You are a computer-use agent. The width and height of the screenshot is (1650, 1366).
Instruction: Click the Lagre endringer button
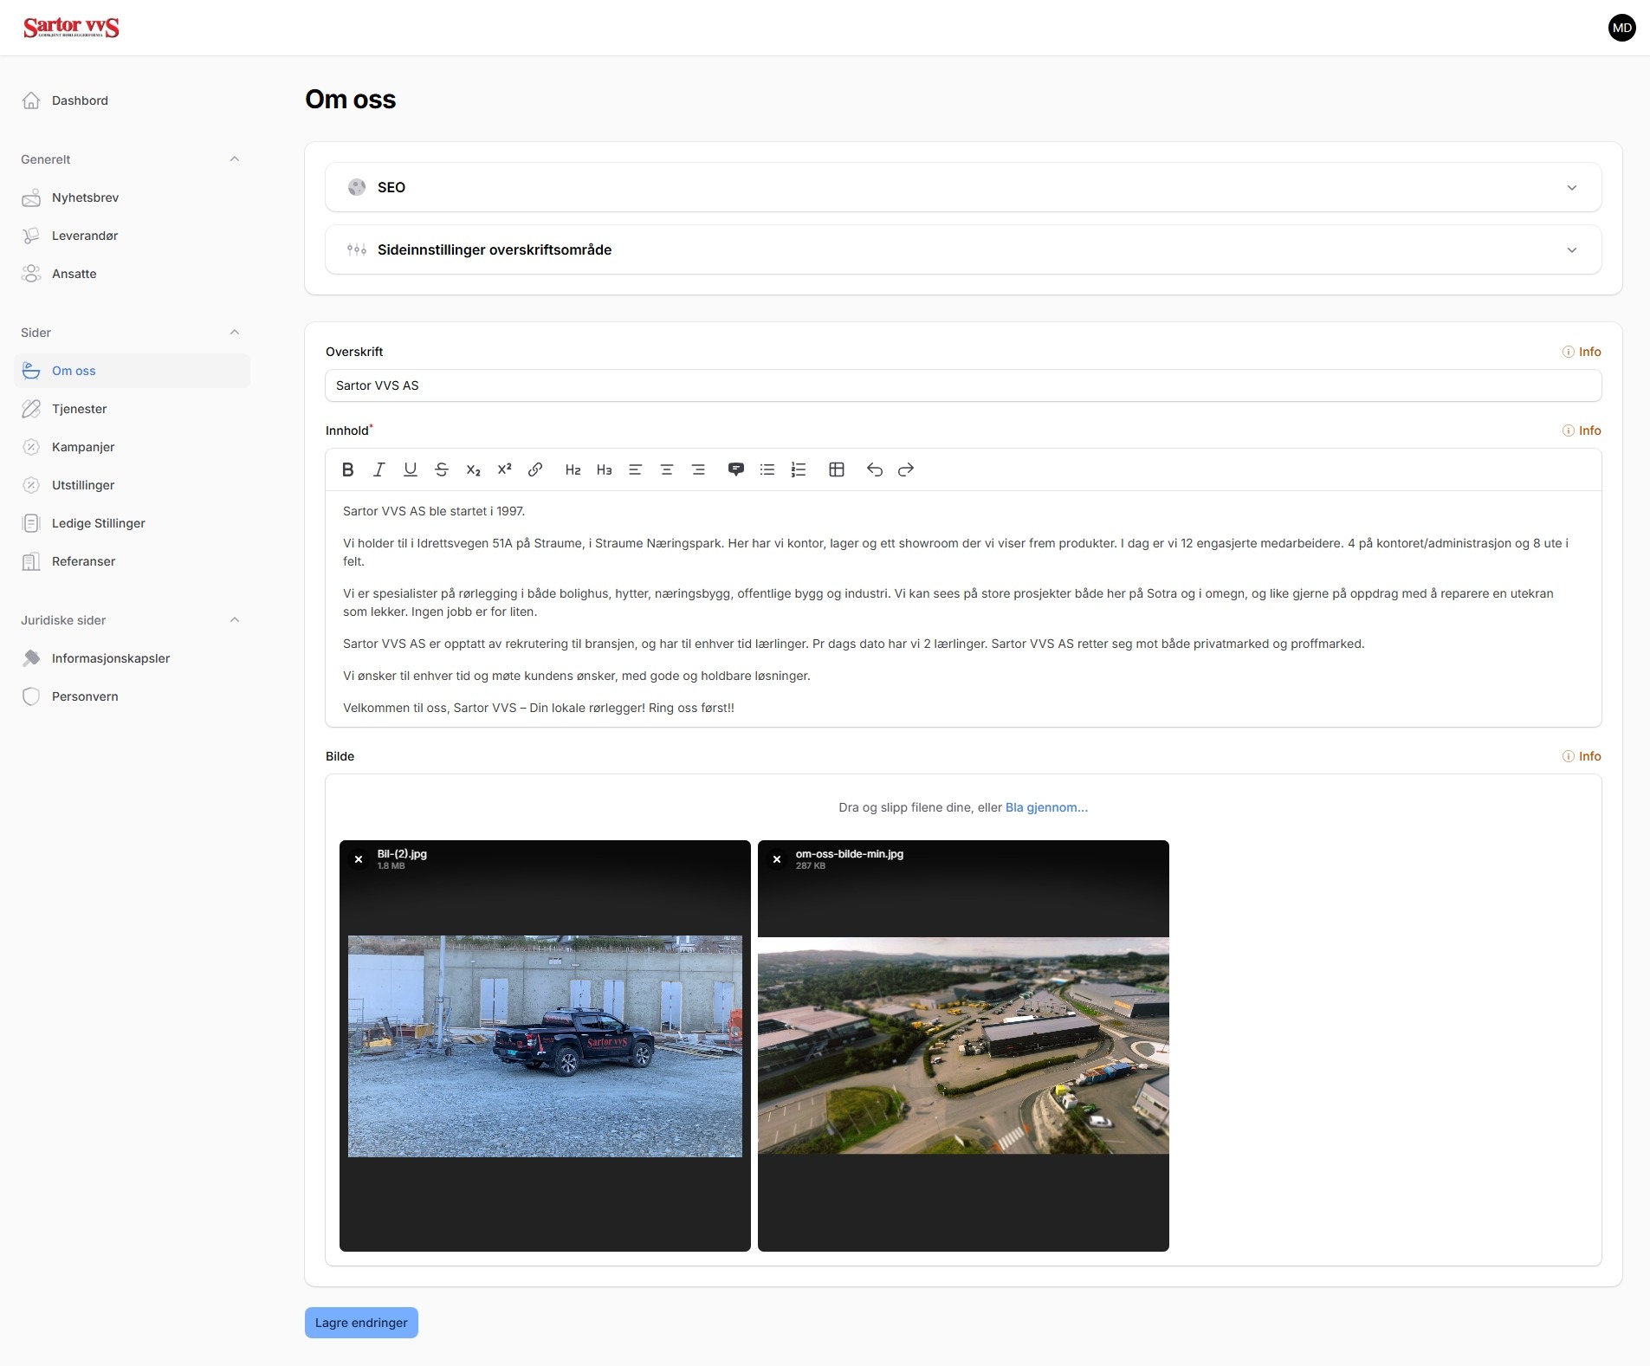click(361, 1323)
